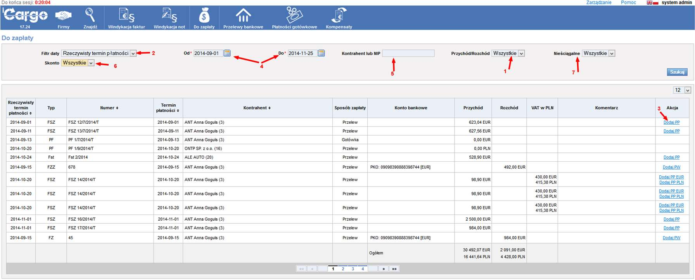Select the ONTP SP. z o.o. (16) cell

pyautogui.click(x=258, y=149)
